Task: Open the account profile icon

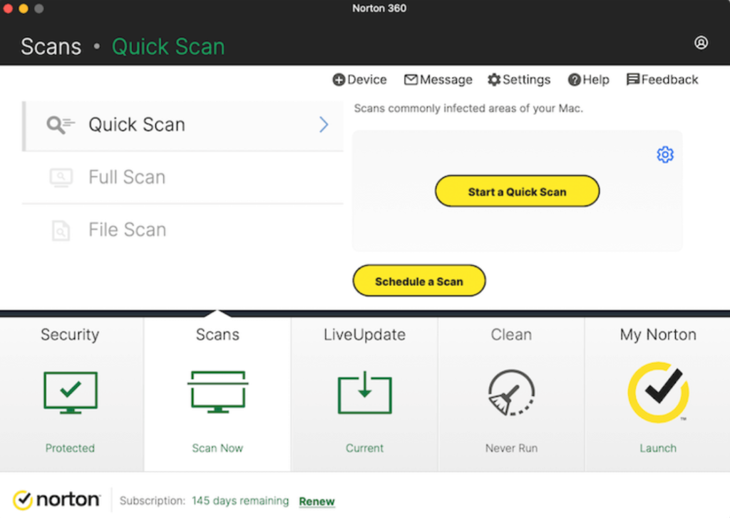Action: pyautogui.click(x=701, y=43)
